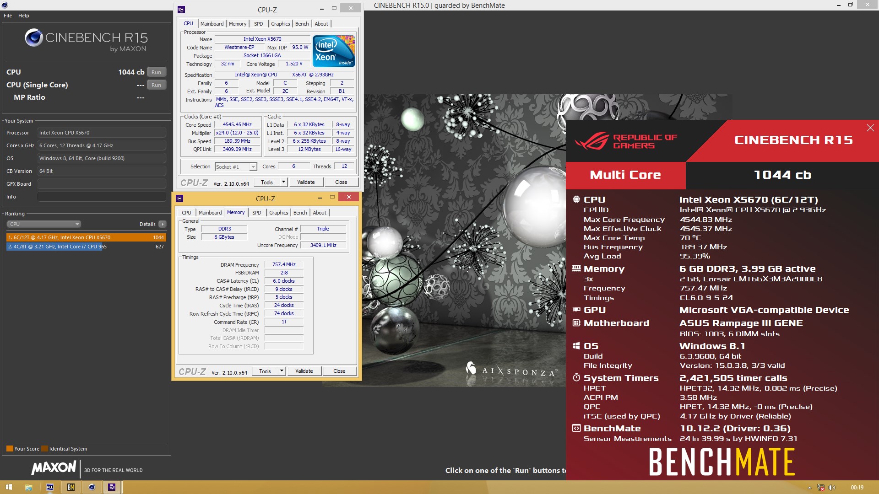Viewport: 879px width, 494px height.
Task: Click Validate in the upper CPU-Z window
Action: [306, 182]
